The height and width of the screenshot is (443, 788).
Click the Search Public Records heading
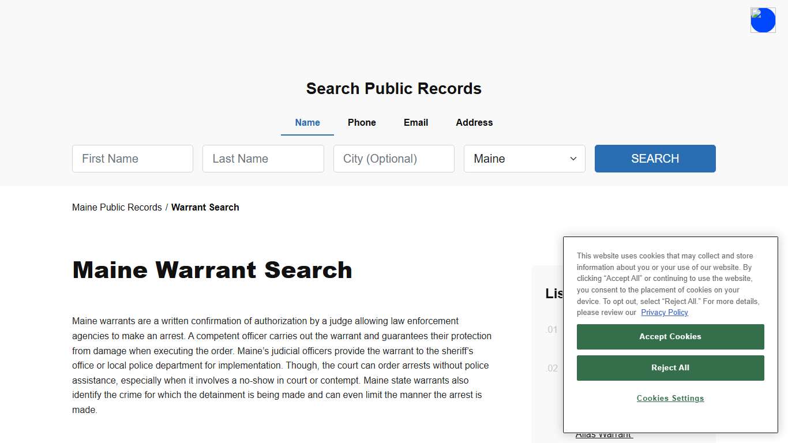pyautogui.click(x=393, y=88)
